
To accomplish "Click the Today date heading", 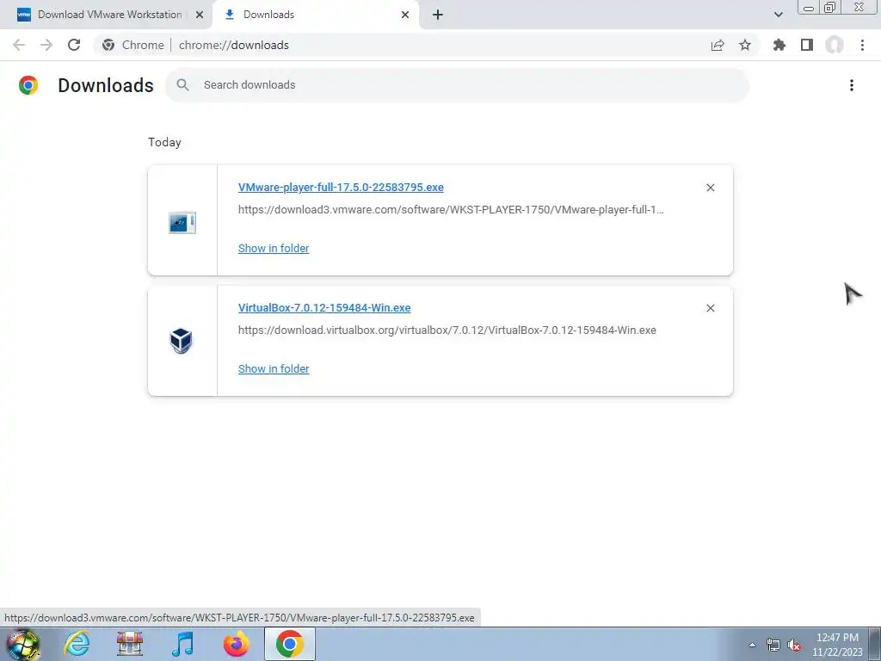I will [x=164, y=142].
